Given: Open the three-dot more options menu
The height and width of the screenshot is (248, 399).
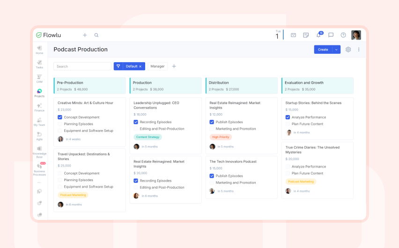Looking at the screenshot, I should pos(359,50).
